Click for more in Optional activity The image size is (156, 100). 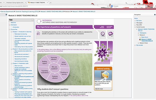[x=99, y=89]
